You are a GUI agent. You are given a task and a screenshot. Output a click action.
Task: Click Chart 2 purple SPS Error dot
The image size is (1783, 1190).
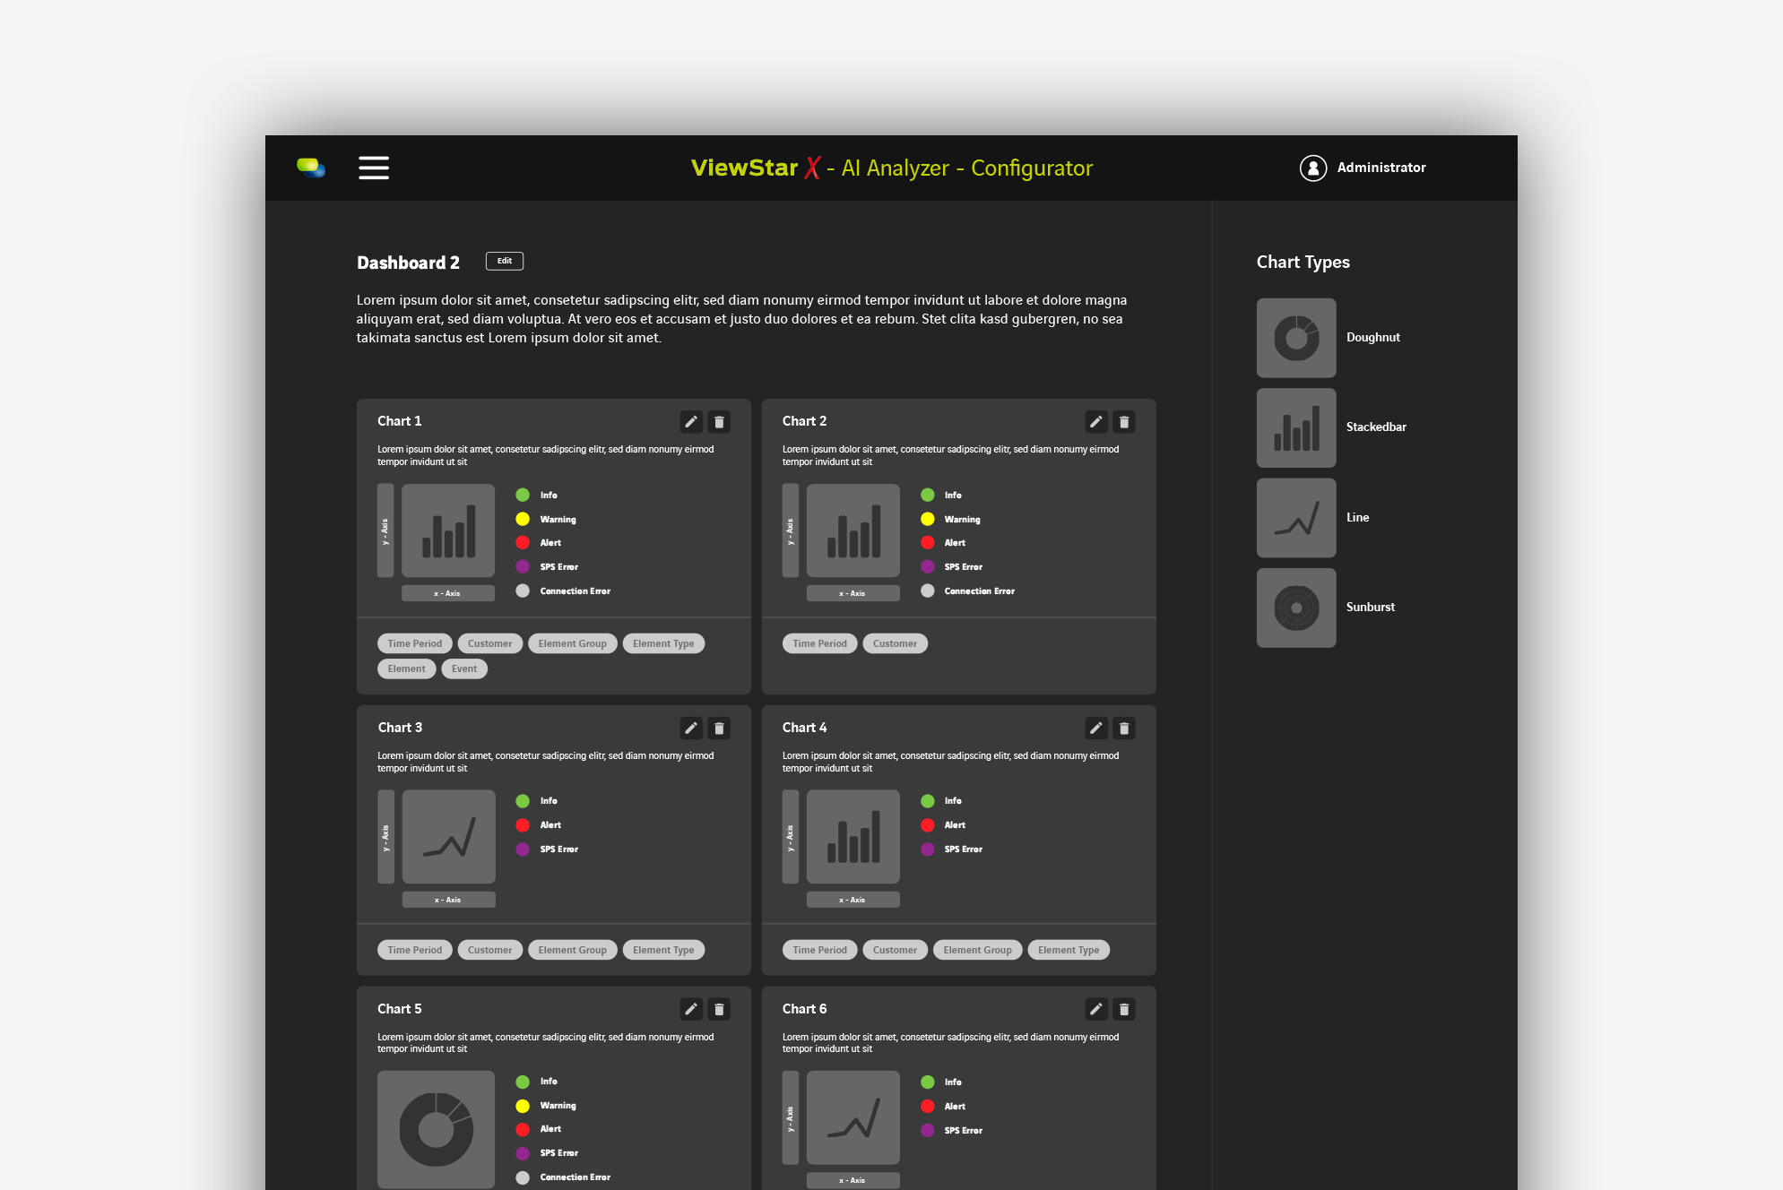tap(928, 566)
